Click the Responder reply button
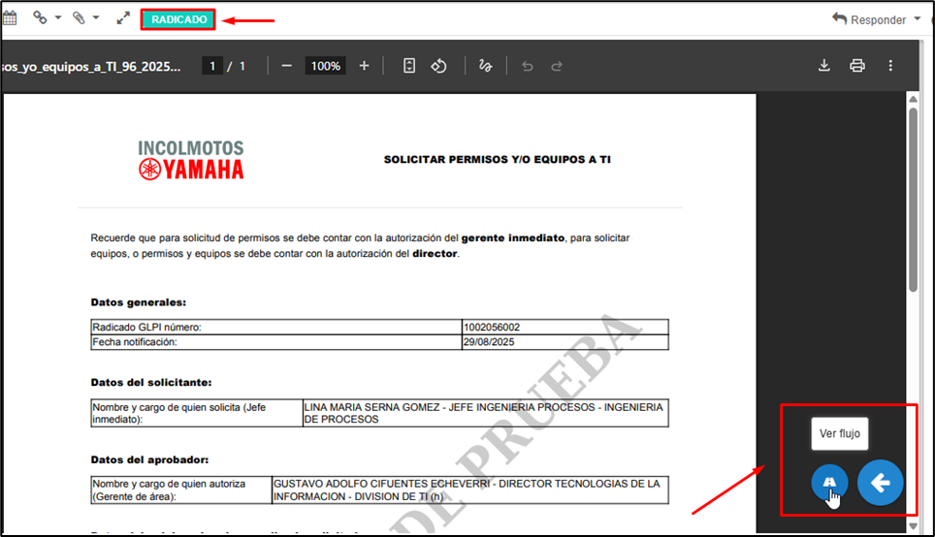The image size is (935, 537). tap(869, 19)
